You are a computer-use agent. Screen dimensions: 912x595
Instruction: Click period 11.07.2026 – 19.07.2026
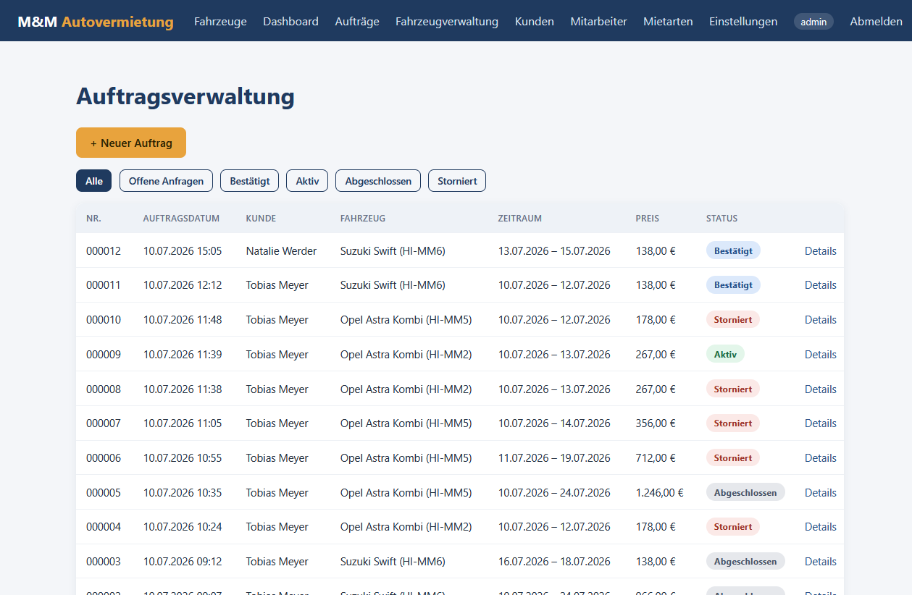point(554,458)
